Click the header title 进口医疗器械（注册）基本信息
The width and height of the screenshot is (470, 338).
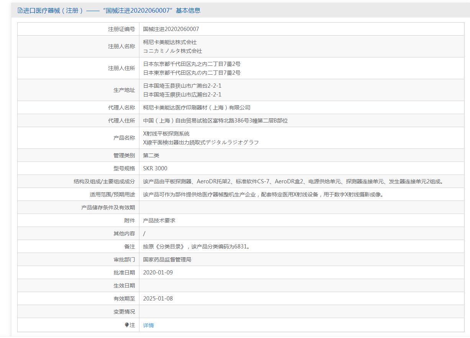pos(112,10)
